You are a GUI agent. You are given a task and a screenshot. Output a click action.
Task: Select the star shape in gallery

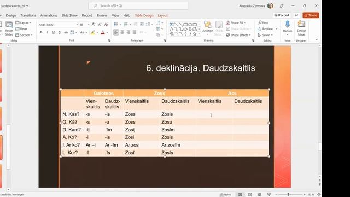(195, 34)
